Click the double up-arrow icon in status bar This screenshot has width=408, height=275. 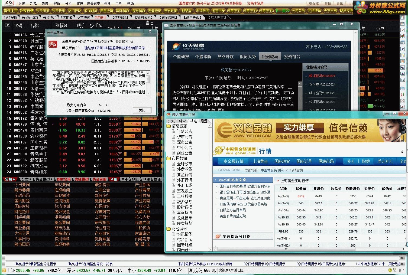click(400, 270)
